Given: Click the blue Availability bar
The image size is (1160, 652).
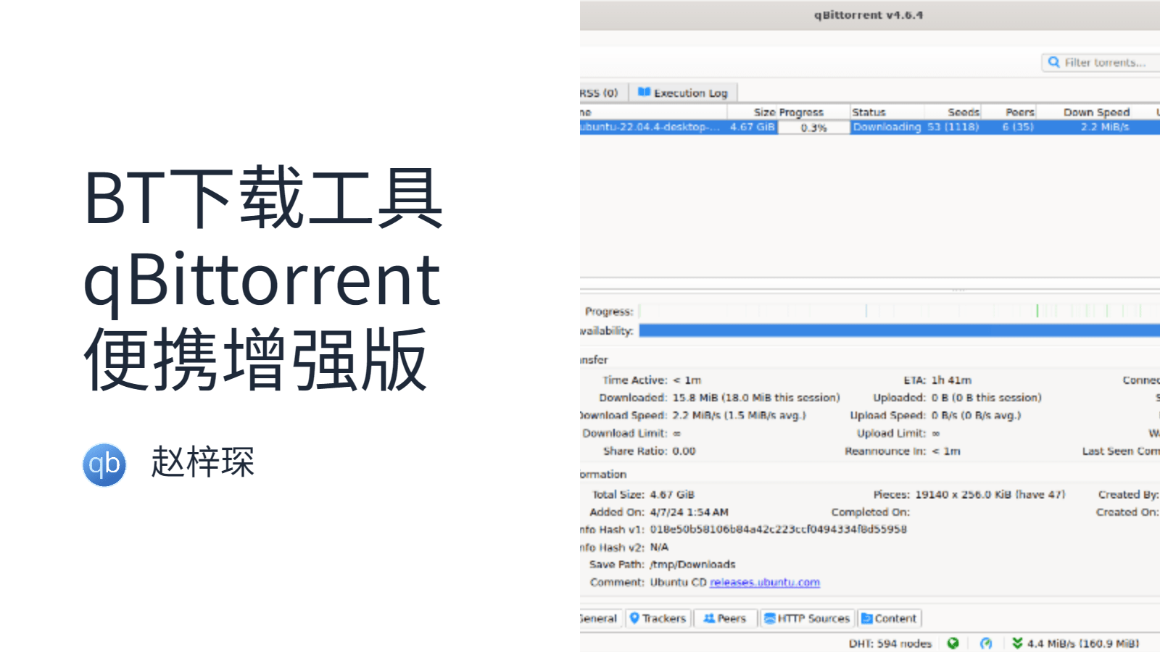Looking at the screenshot, I should [x=899, y=331].
